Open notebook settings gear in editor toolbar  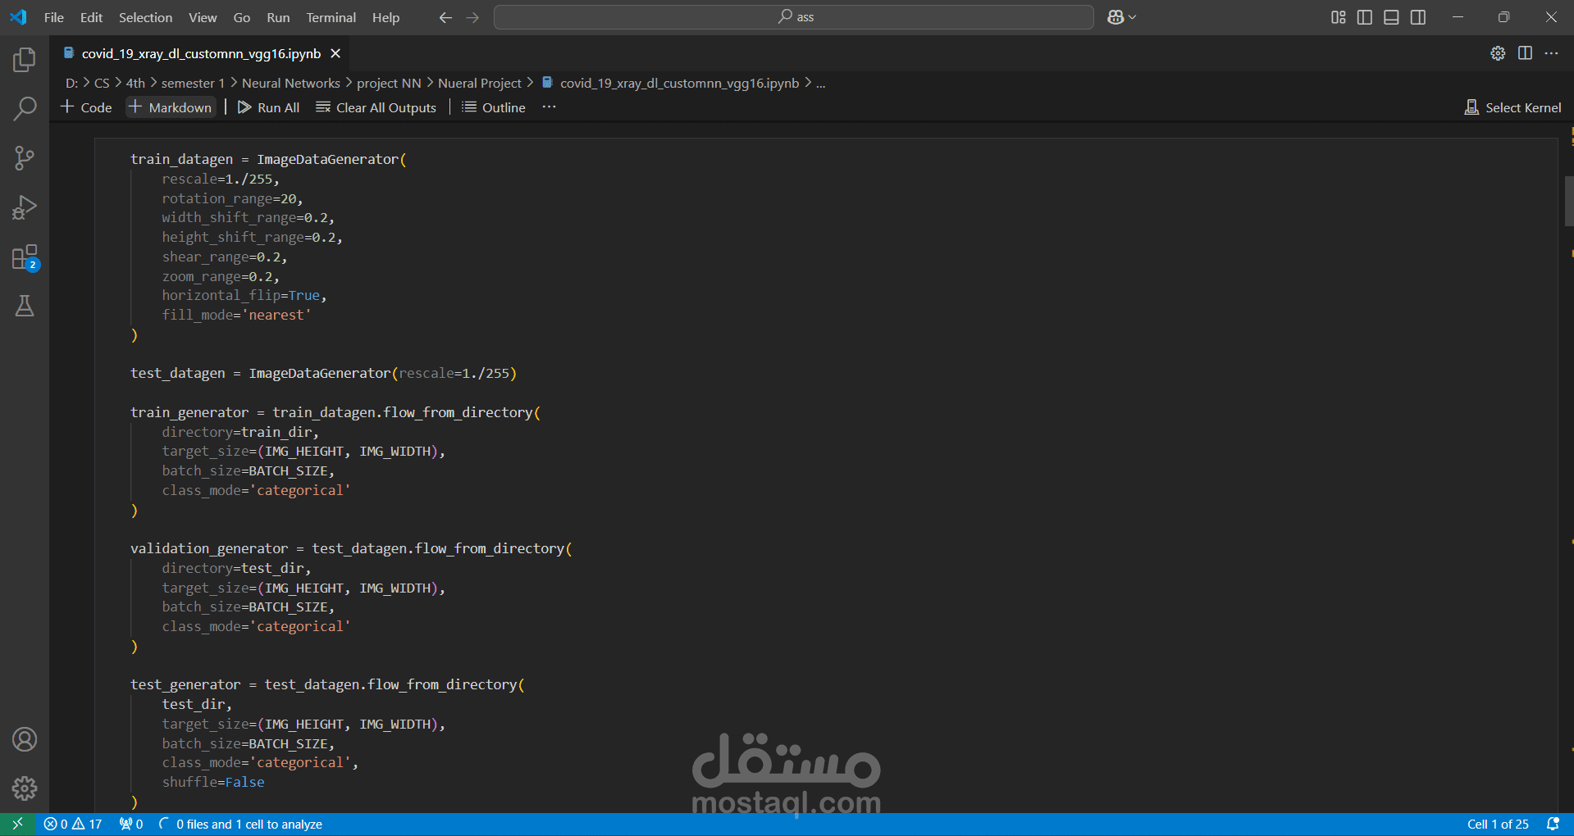click(1498, 53)
